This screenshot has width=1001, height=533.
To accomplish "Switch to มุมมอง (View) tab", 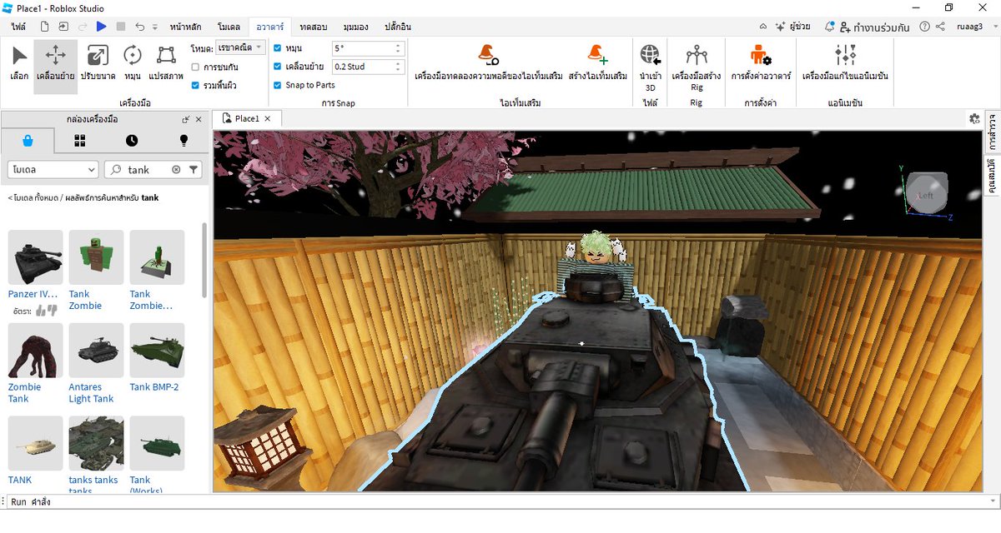I will pyautogui.click(x=356, y=27).
